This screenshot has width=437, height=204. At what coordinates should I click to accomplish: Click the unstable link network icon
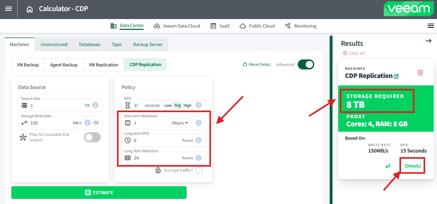pos(23,137)
